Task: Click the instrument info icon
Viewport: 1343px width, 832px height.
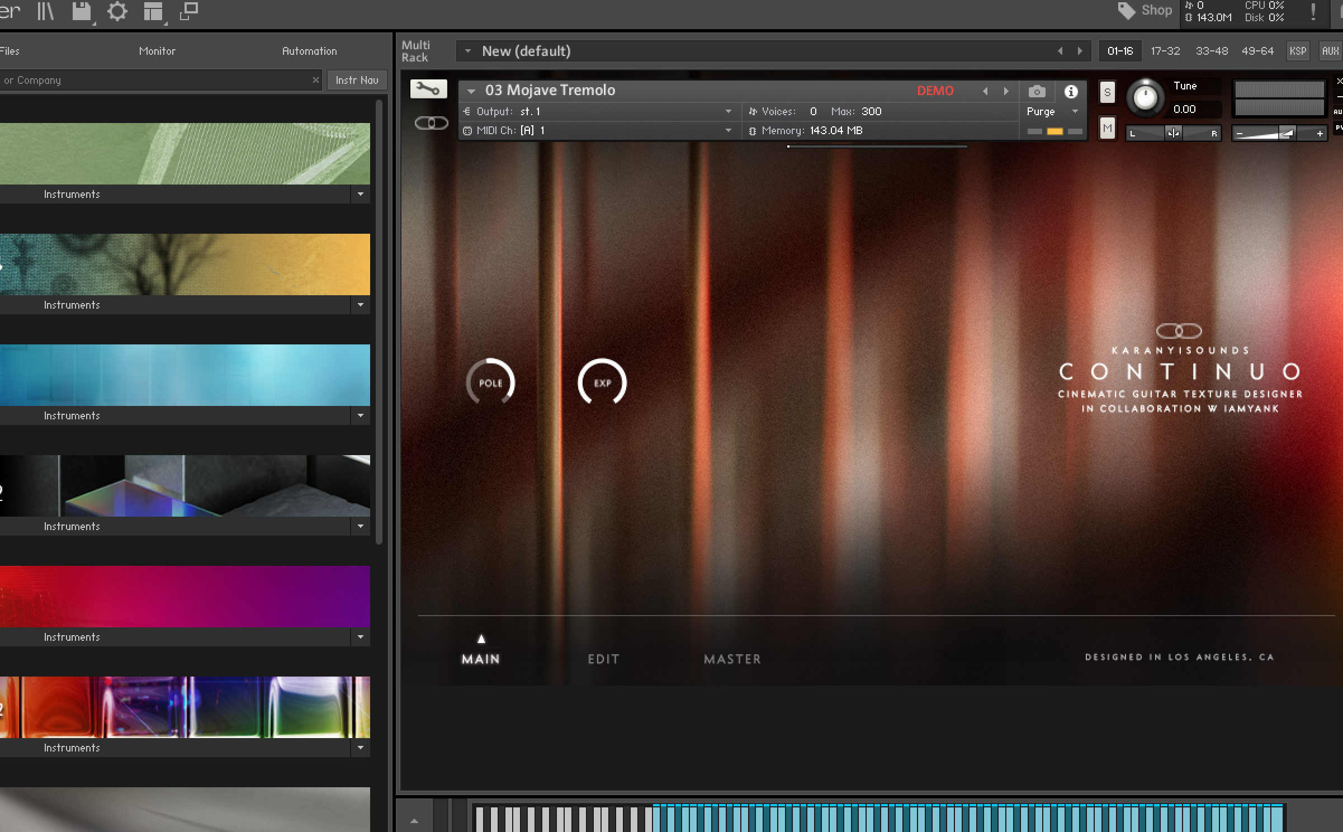Action: click(x=1071, y=92)
